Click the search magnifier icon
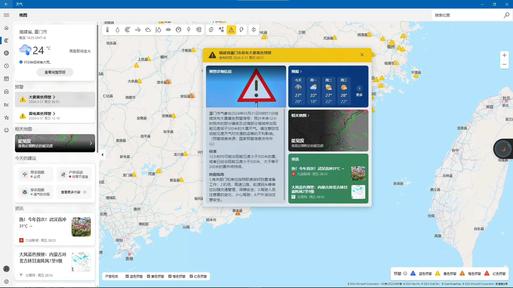 [x=506, y=15]
